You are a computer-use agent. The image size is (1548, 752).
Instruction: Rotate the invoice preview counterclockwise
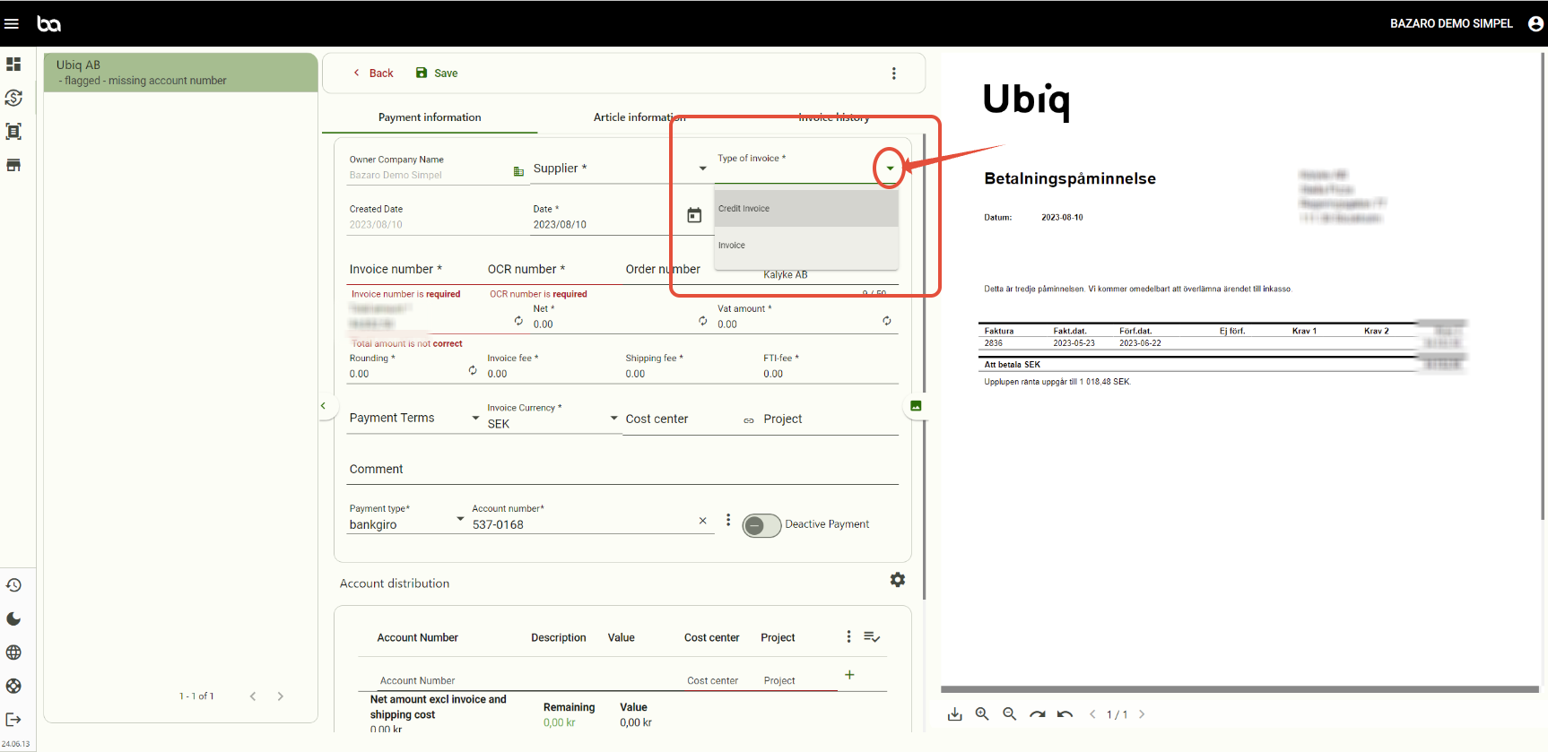point(1065,714)
